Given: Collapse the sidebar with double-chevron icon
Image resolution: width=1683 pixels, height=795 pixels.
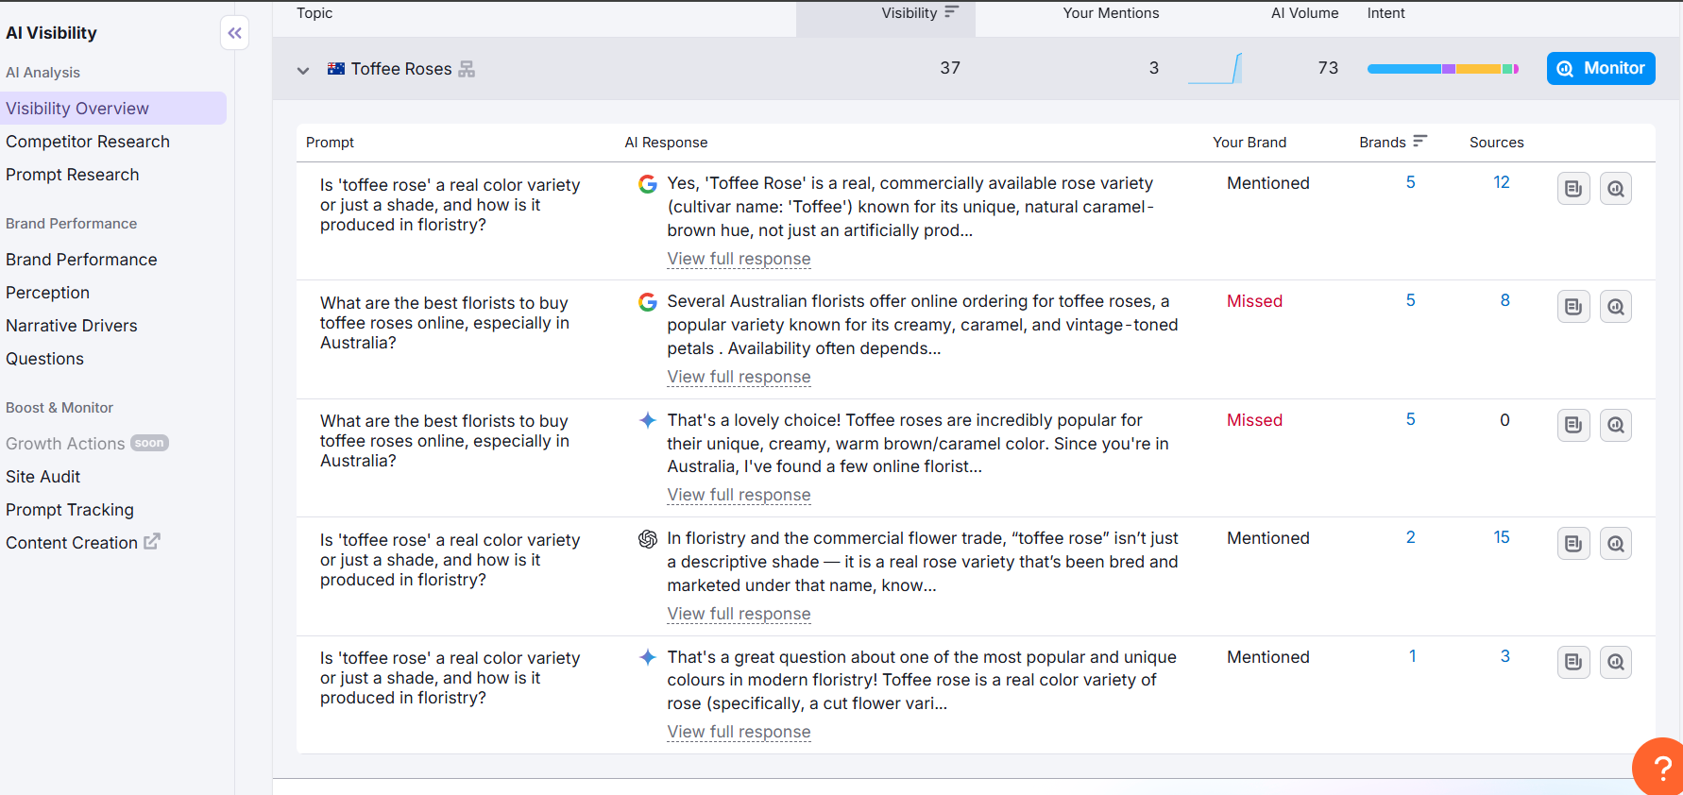Looking at the screenshot, I should click(234, 33).
